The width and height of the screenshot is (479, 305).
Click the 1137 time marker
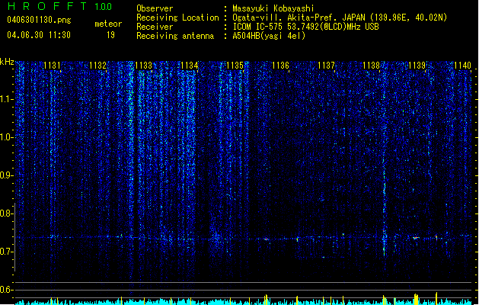click(326, 66)
